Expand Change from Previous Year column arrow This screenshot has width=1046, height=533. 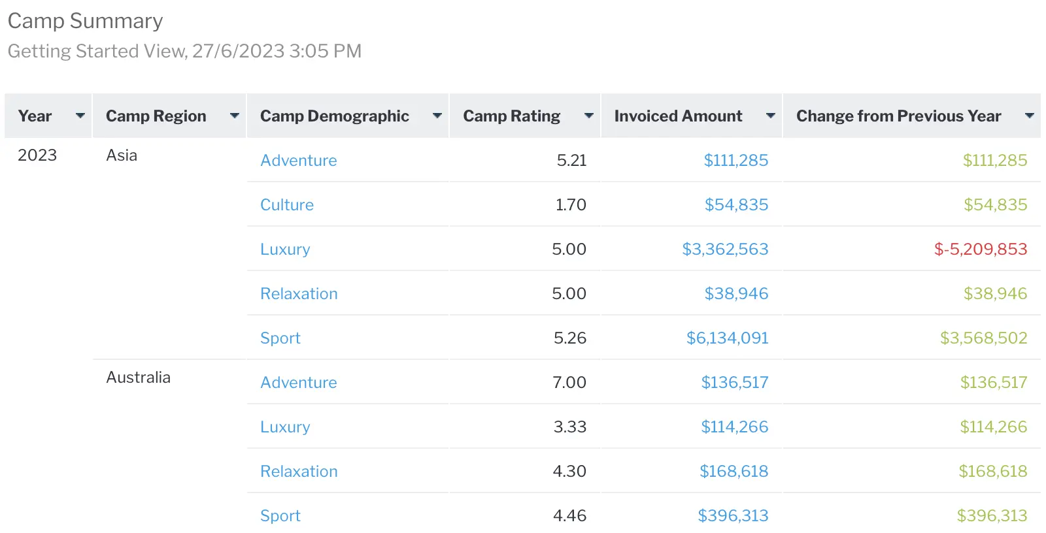[x=1029, y=116]
